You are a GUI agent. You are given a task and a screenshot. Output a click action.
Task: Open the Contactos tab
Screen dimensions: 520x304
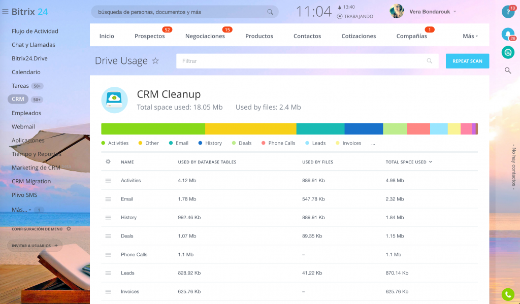[307, 36]
